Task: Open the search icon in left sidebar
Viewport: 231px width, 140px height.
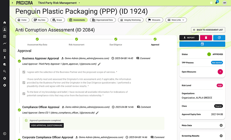Action: pyautogui.click(x=5, y=71)
